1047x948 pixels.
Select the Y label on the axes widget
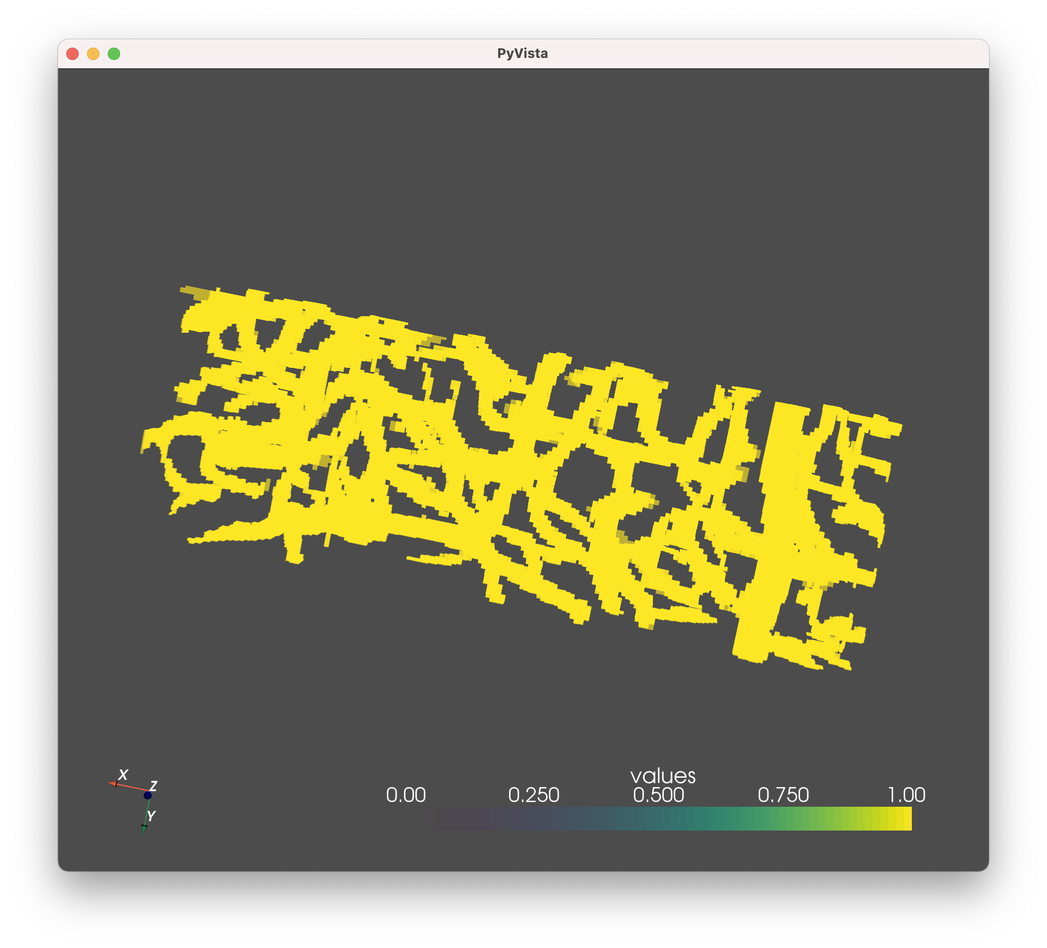pos(152,816)
